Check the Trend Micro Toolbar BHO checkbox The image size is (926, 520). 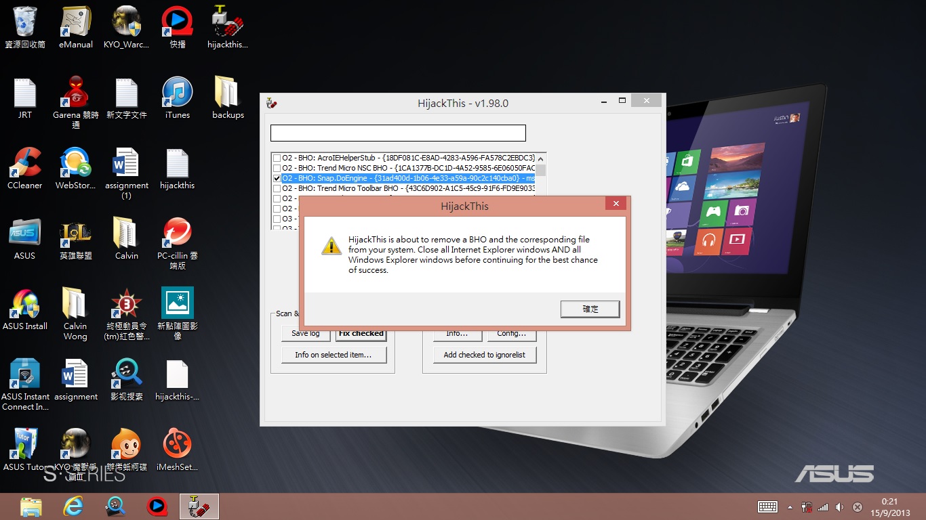tap(277, 188)
